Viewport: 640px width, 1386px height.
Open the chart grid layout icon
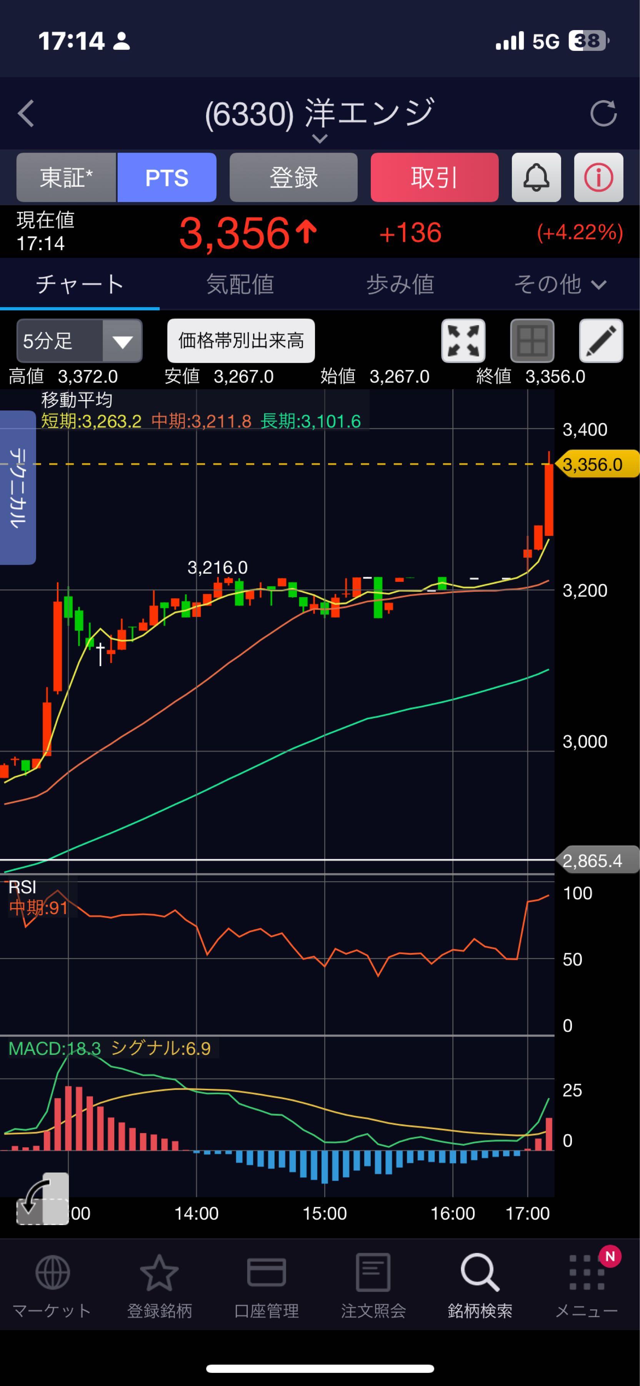(532, 341)
